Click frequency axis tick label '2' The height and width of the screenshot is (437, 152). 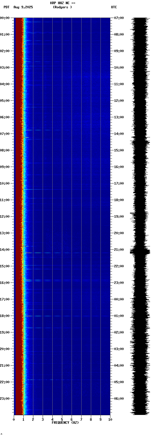33,420
